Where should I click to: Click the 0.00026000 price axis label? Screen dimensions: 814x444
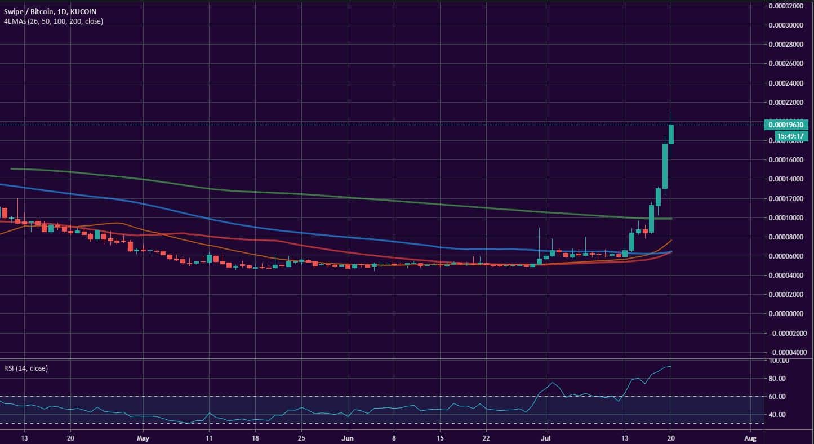point(786,64)
